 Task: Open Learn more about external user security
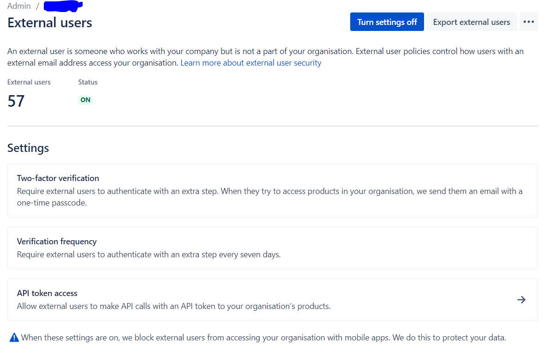[x=251, y=63]
